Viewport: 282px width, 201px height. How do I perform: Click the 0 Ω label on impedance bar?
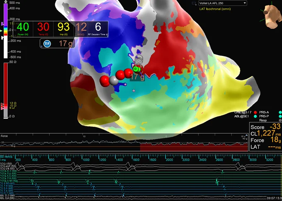[x=12, y=116]
